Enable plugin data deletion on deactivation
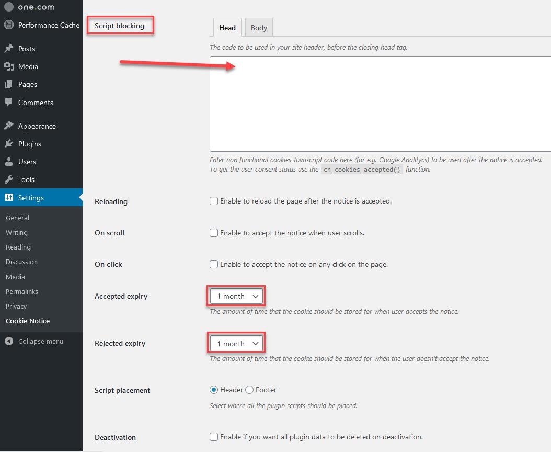The height and width of the screenshot is (452, 551). (214, 436)
